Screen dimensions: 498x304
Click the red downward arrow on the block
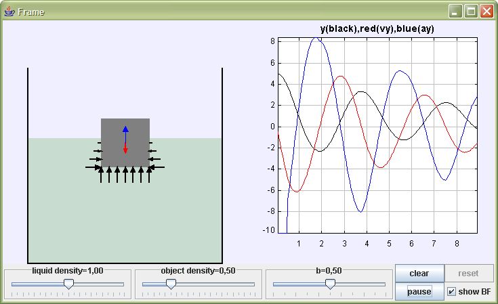coord(125,148)
